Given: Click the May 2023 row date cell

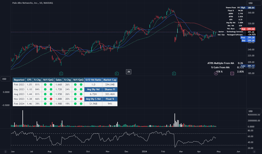Looking at the screenshot, I should click(19, 89).
